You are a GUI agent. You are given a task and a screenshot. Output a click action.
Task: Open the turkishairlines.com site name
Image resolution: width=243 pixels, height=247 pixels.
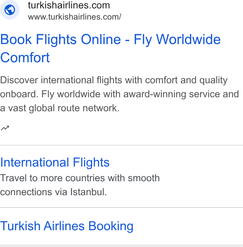point(69,5)
